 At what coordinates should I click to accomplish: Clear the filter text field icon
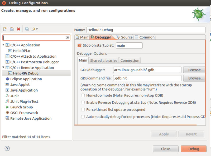[68, 38]
